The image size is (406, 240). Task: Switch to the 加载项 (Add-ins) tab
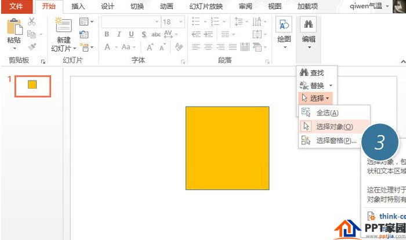click(x=307, y=6)
